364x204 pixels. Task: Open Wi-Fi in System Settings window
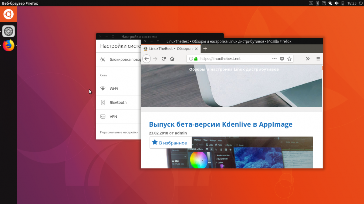click(x=119, y=89)
